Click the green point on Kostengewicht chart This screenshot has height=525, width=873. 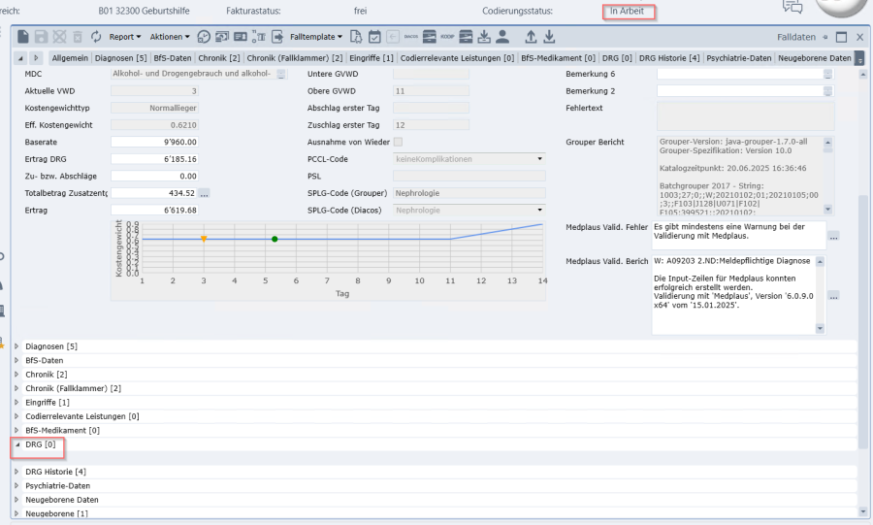pyautogui.click(x=275, y=239)
